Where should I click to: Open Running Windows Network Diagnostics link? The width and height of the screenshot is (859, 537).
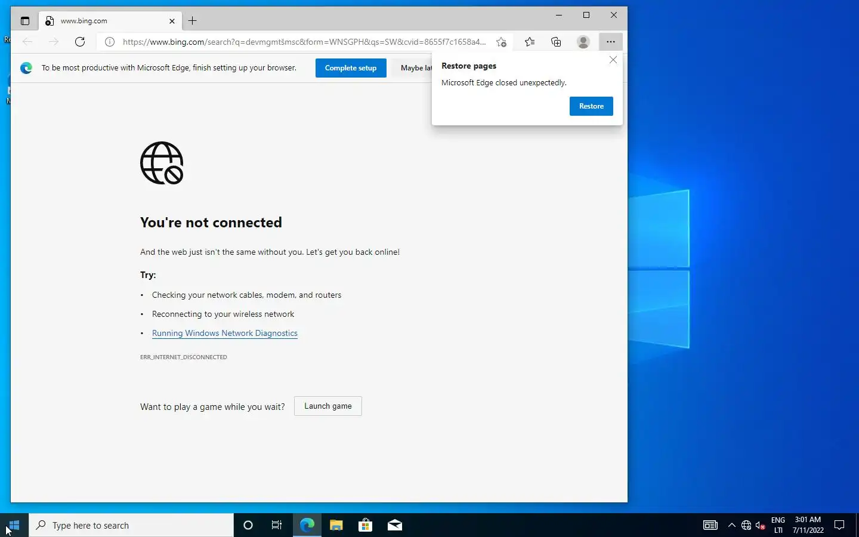[225, 333]
